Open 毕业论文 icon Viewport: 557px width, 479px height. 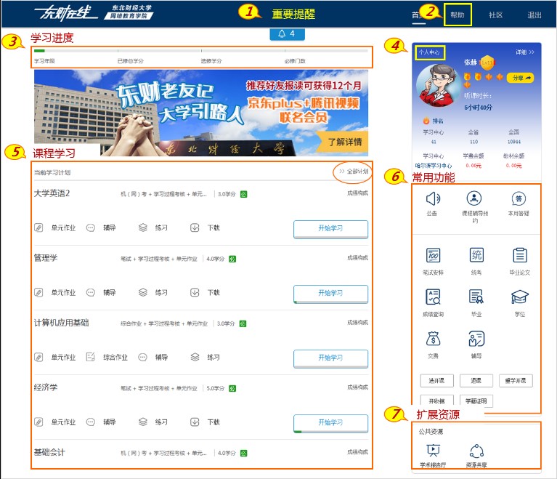point(520,255)
